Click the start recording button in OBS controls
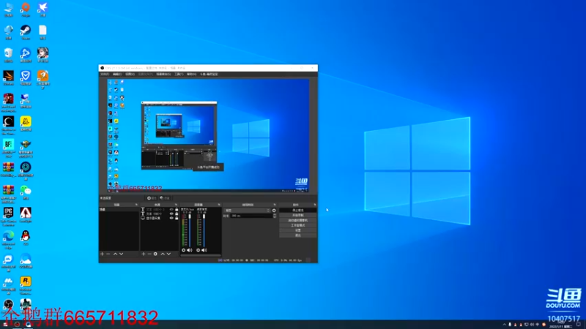The image size is (586, 329). [298, 215]
